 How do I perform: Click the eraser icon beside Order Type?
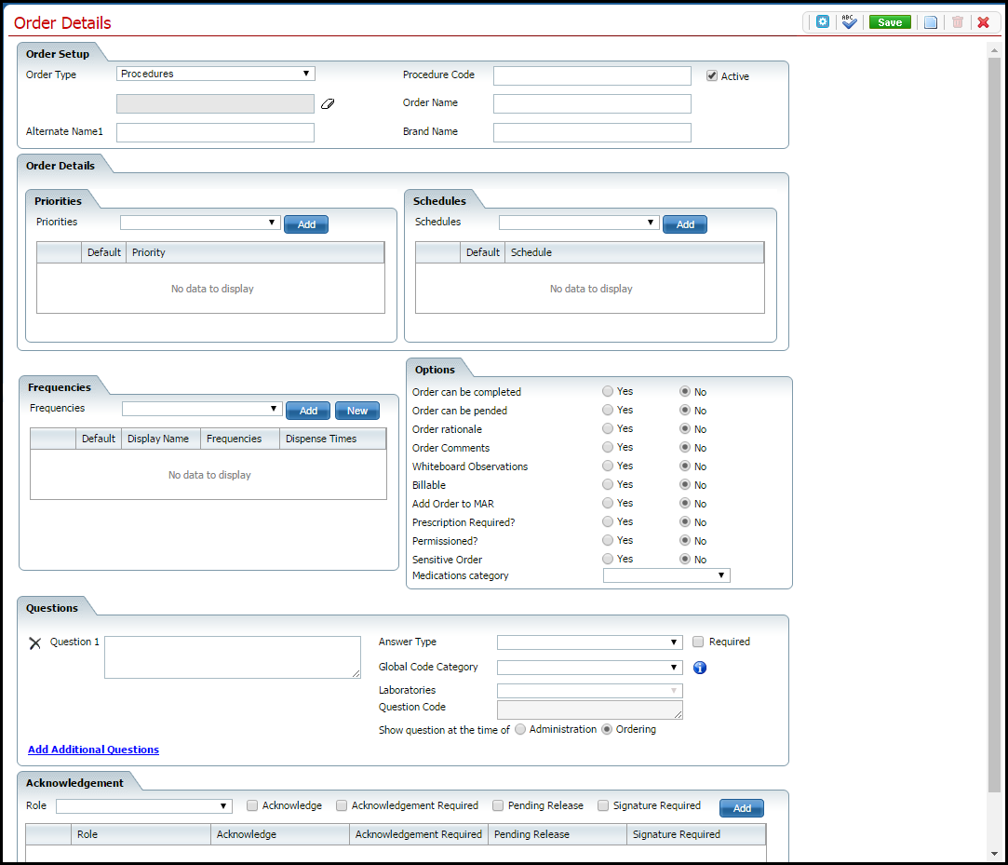(x=328, y=103)
